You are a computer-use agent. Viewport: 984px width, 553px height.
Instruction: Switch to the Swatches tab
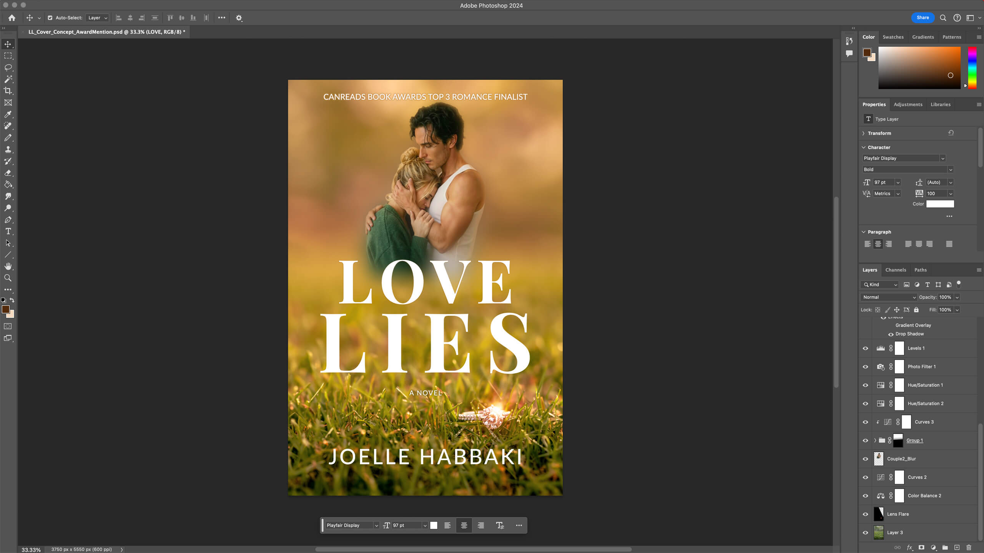[893, 37]
